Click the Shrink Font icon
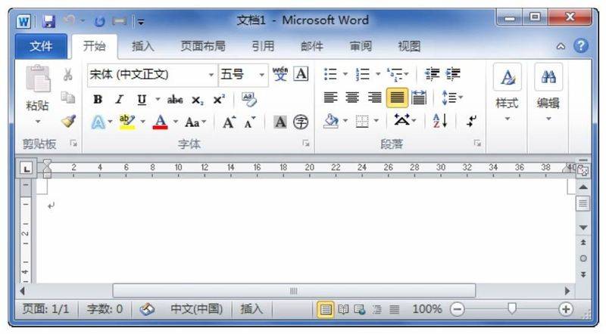This screenshot has width=606, height=334. point(250,122)
